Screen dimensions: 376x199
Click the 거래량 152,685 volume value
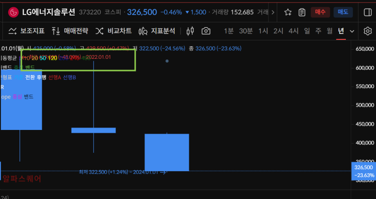(x=233, y=12)
